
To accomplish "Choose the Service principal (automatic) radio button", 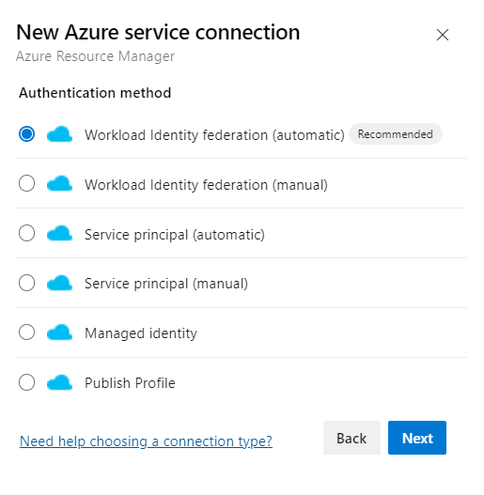I will (x=27, y=233).
